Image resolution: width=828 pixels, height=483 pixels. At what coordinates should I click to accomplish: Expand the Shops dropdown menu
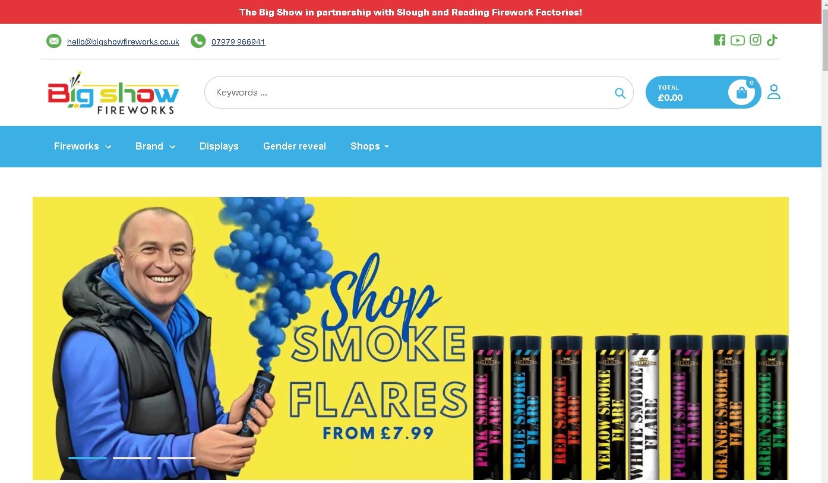[x=369, y=146]
